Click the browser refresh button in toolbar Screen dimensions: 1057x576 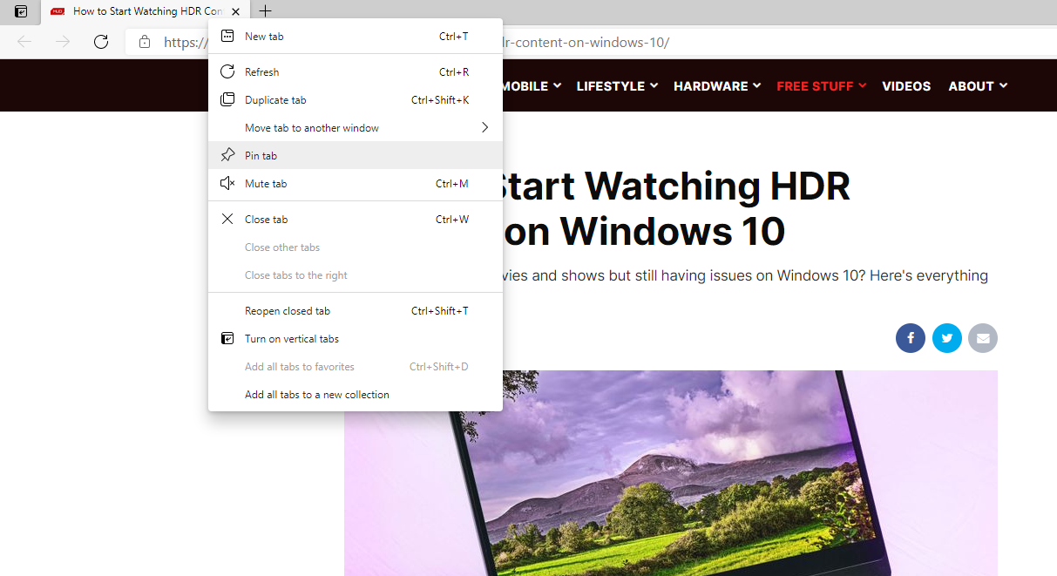click(x=101, y=42)
